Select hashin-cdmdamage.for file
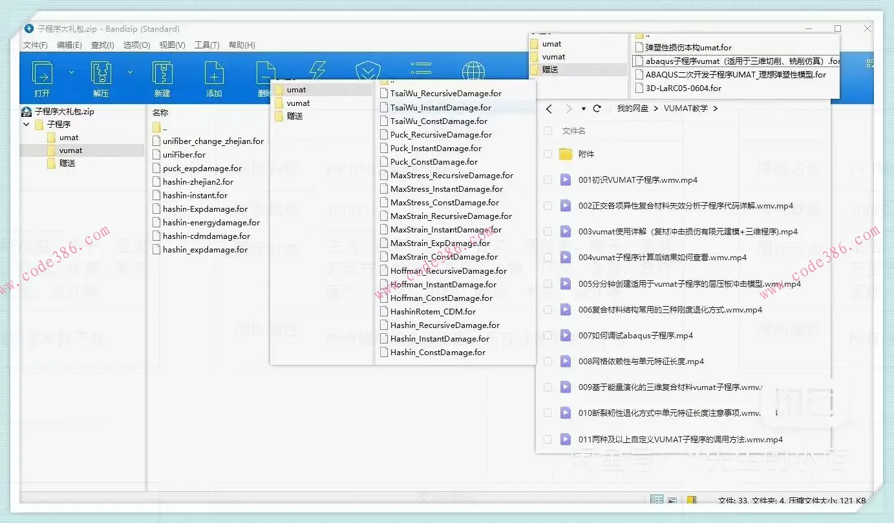894x523 pixels. 207,236
